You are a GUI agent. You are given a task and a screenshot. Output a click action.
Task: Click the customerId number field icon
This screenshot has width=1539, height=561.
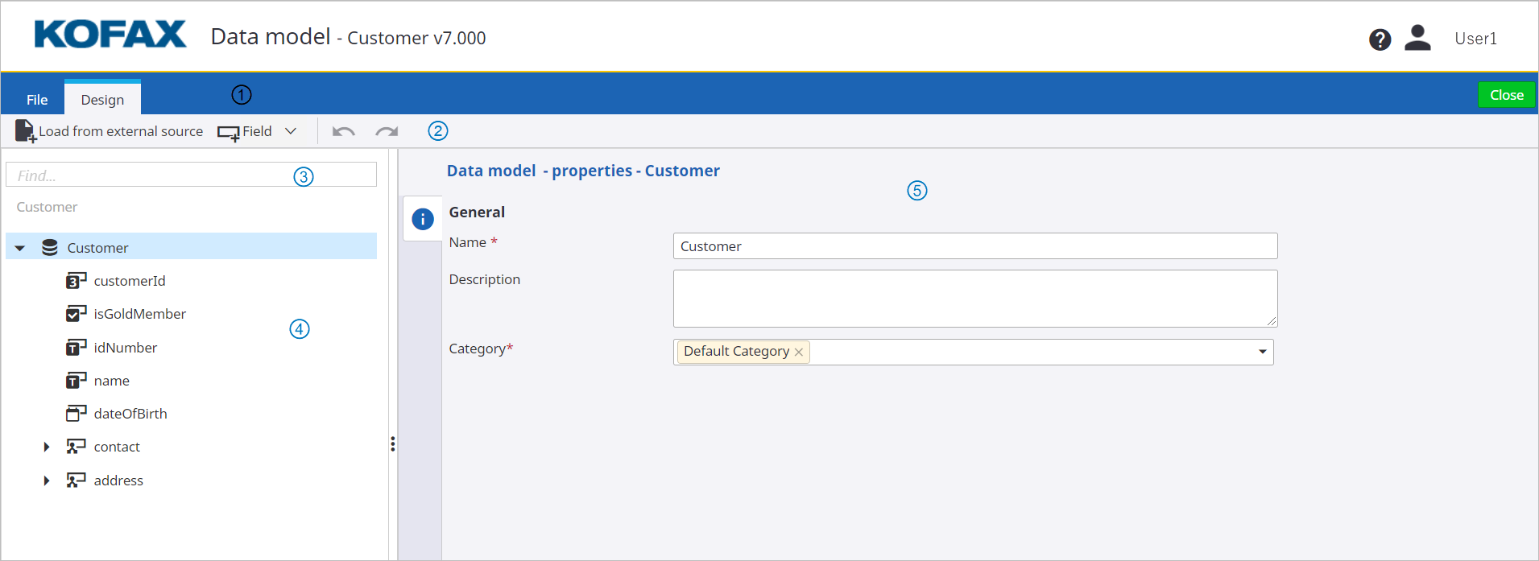point(76,281)
